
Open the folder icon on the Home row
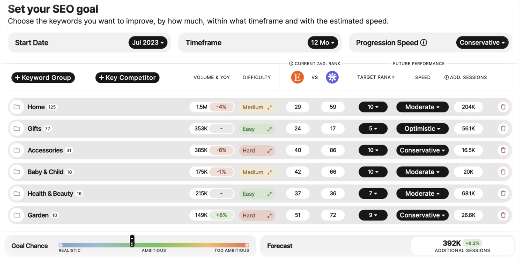pyautogui.click(x=17, y=107)
